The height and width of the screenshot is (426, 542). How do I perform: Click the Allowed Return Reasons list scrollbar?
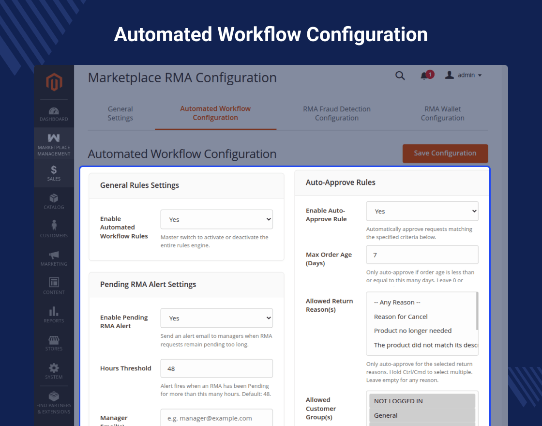click(x=477, y=311)
